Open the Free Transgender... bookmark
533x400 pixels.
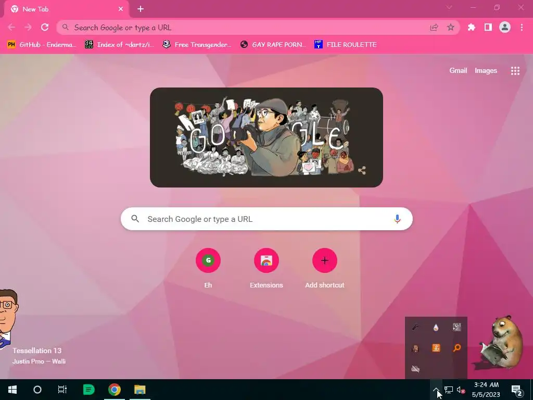pyautogui.click(x=197, y=45)
